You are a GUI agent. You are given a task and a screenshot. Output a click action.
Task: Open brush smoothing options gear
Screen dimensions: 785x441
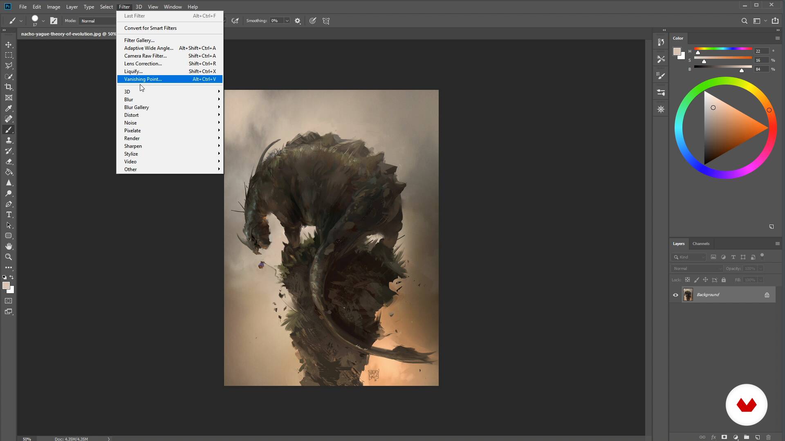tap(298, 21)
